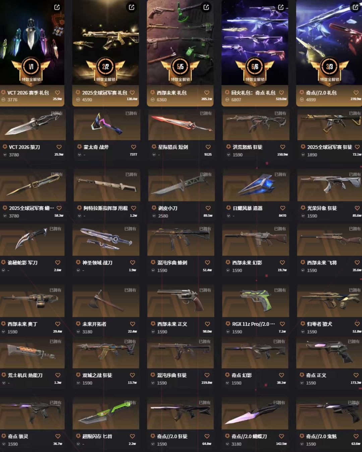Open the 洪荒怒焰 狂徒 item title
The height and width of the screenshot is (452, 362).
(x=247, y=147)
